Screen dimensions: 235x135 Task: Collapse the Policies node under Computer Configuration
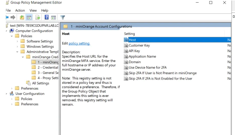coord(12,36)
